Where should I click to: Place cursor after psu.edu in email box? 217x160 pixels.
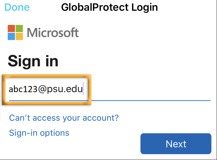point(83,89)
